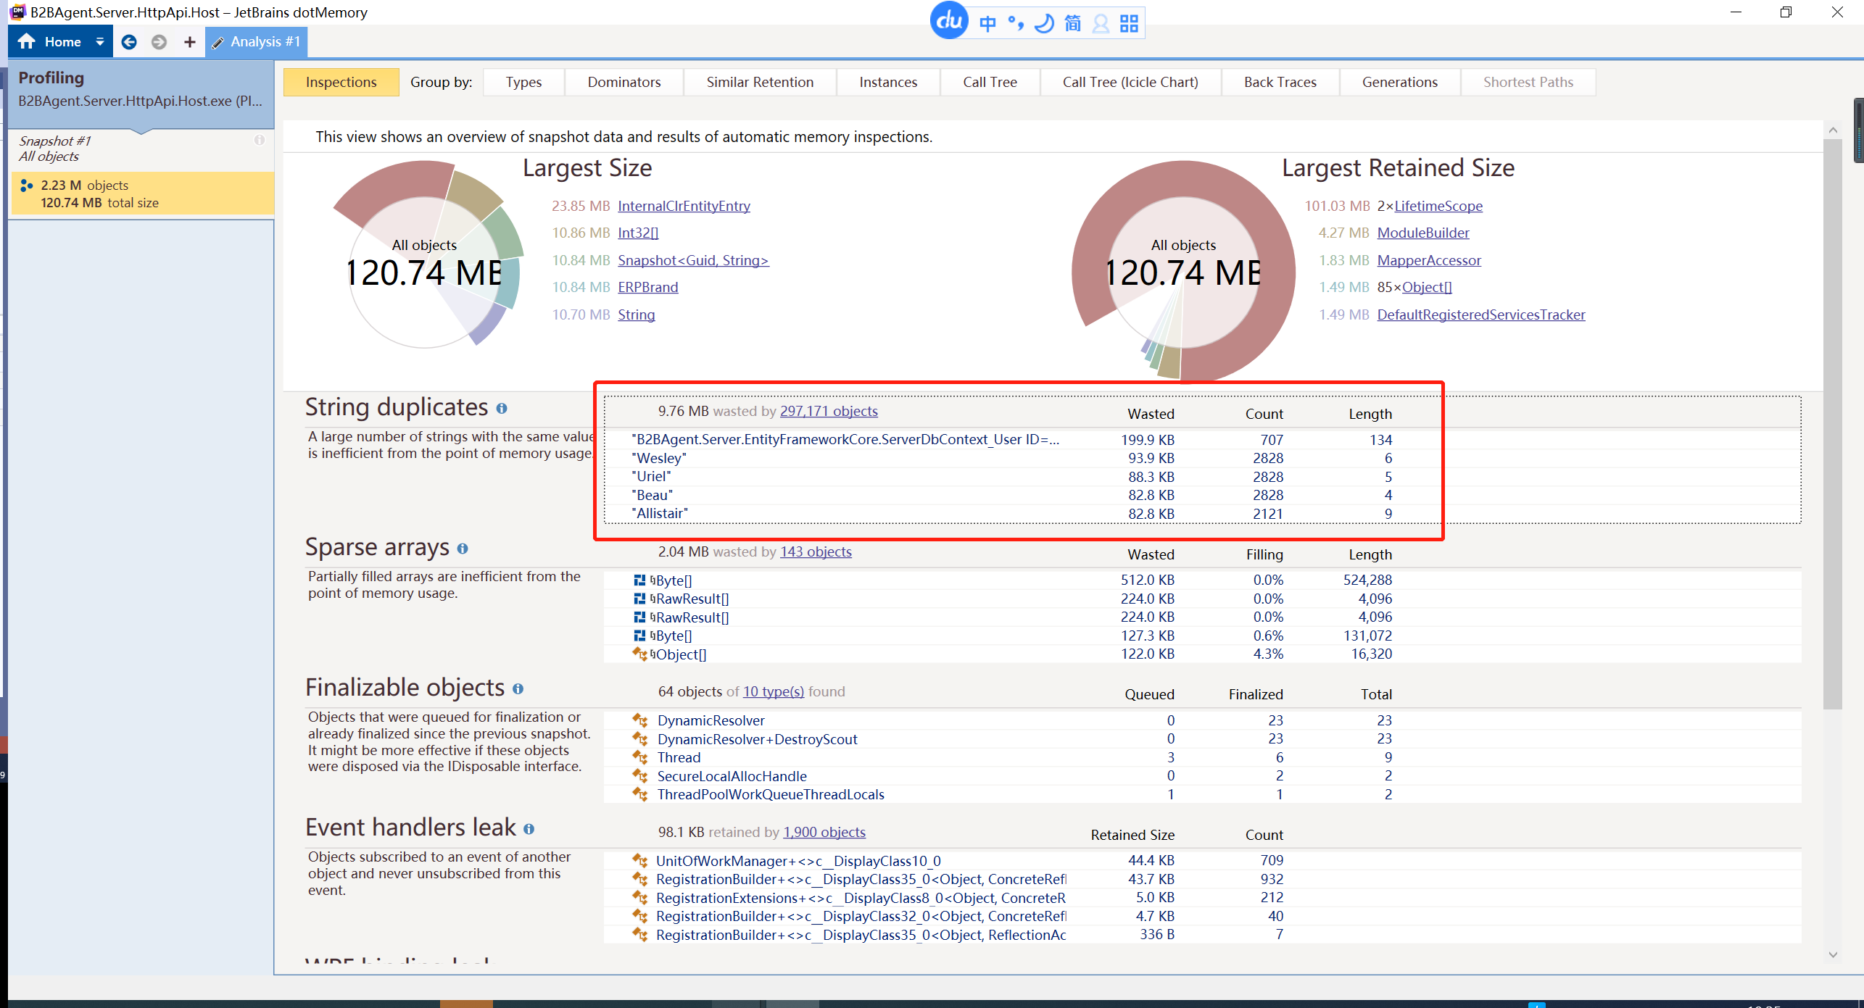Click the info icon beside Finalizable objects

coord(518,689)
